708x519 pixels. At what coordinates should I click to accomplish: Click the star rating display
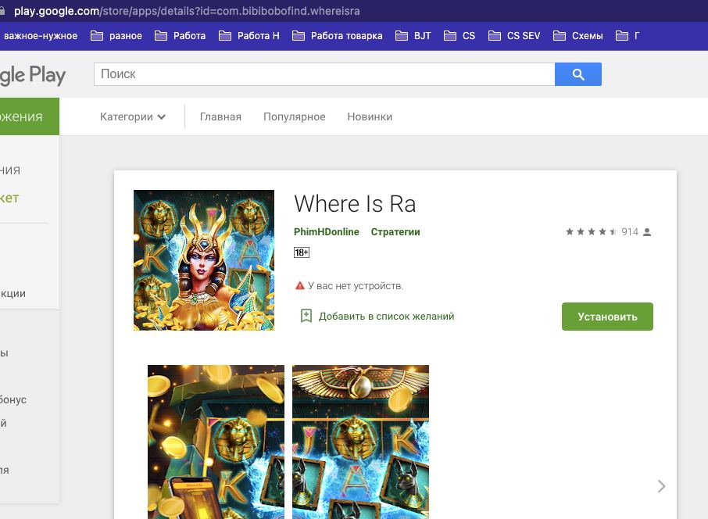point(591,231)
